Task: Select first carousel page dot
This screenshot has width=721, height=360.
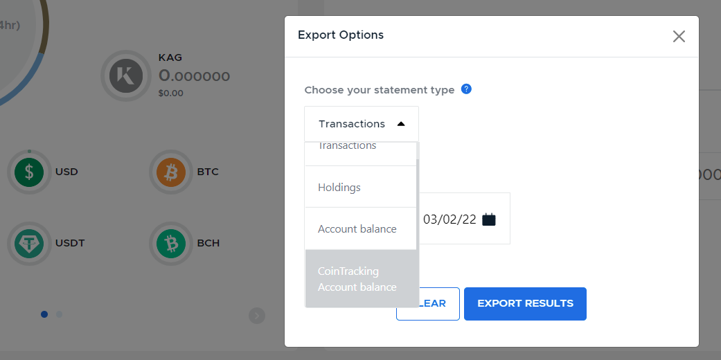Action: (x=44, y=314)
